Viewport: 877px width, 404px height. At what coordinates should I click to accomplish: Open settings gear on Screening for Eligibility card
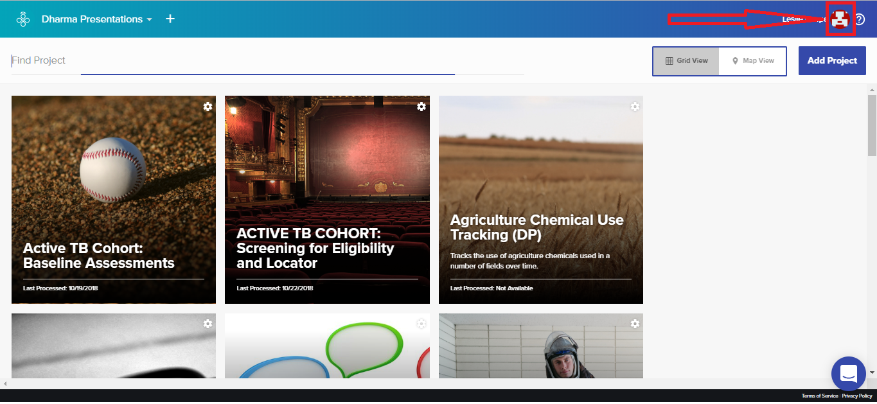421,107
